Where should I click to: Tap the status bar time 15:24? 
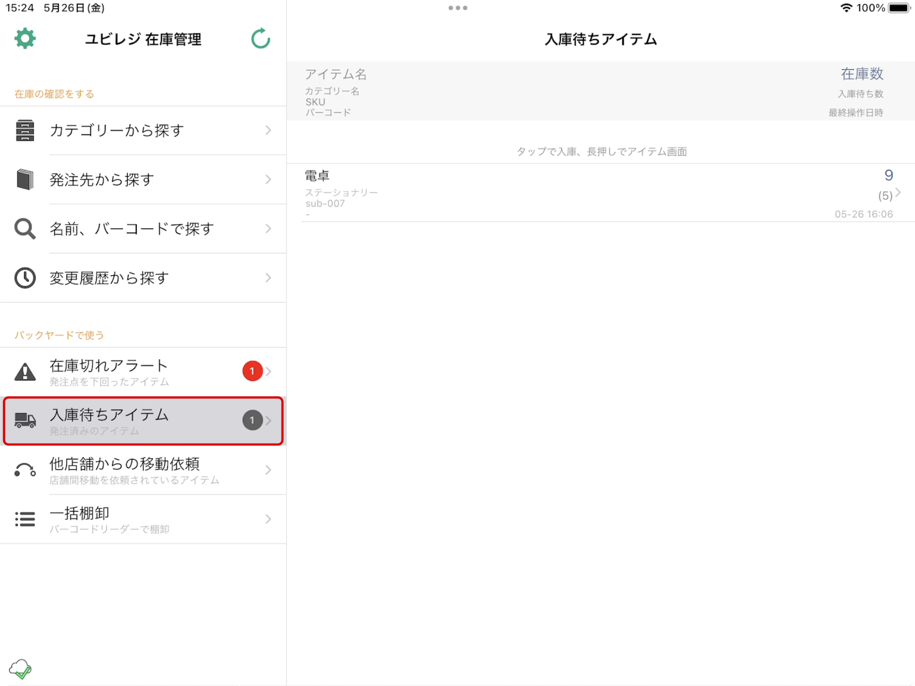20,8
